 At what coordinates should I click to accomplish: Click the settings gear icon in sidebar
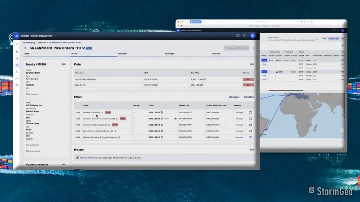point(17,85)
